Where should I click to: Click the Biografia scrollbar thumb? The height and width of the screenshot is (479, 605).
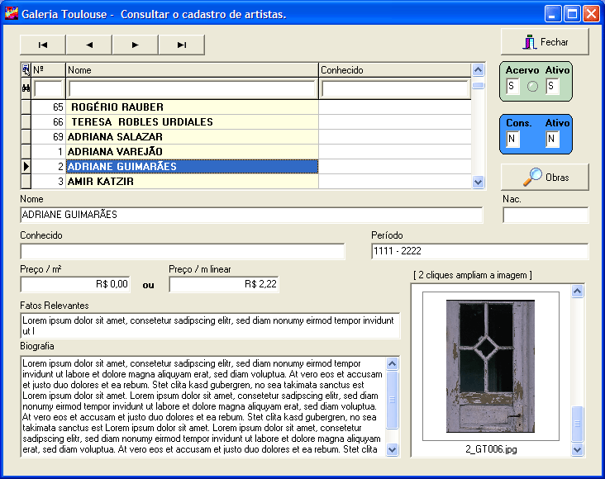tap(392, 400)
